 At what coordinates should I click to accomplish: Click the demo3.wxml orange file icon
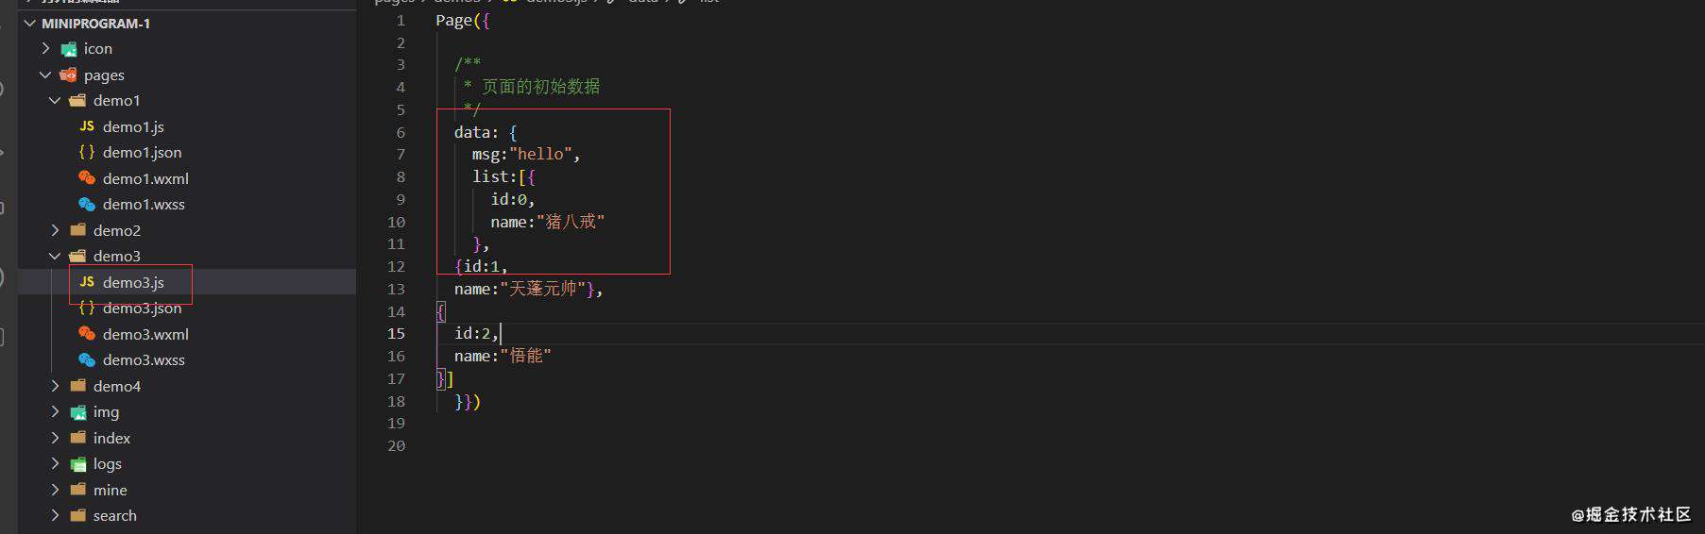click(87, 334)
